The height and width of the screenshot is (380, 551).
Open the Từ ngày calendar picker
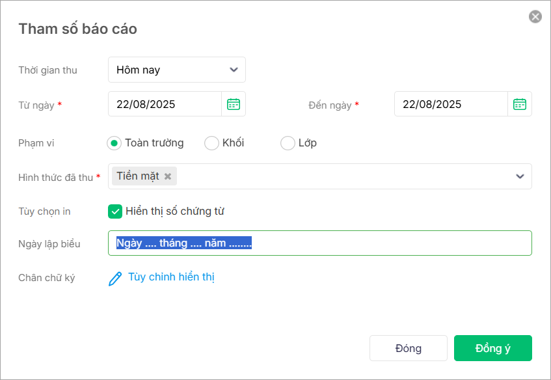pyautogui.click(x=234, y=104)
